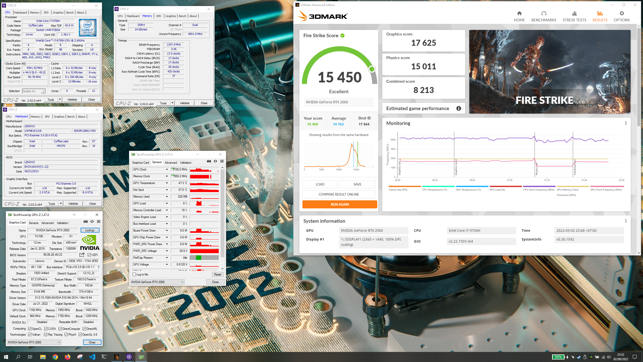Toggle PhysX checkbox in GPU-Z
The width and height of the screenshot is (643, 362).
(66, 335)
